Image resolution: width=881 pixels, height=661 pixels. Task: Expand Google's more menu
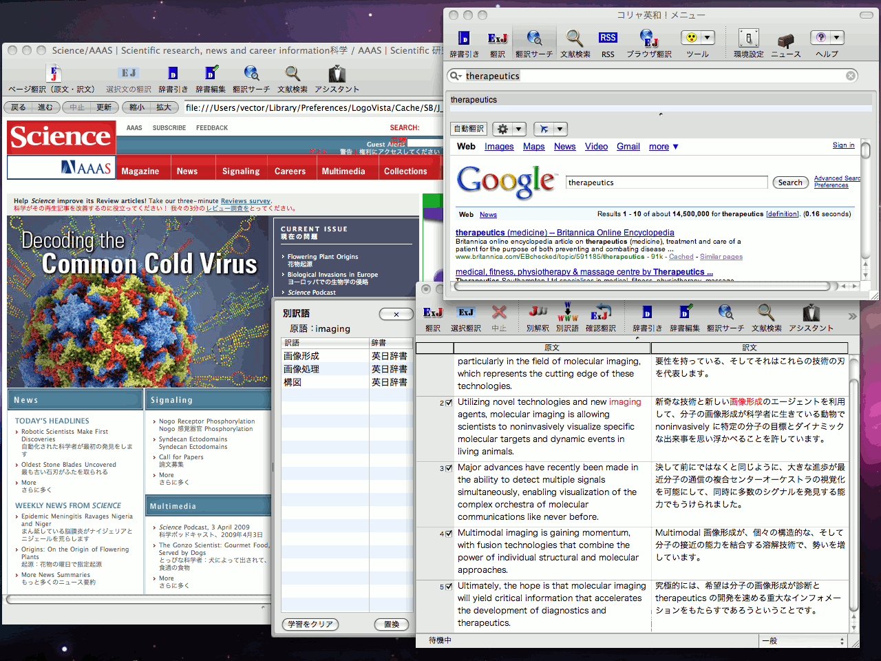(664, 147)
